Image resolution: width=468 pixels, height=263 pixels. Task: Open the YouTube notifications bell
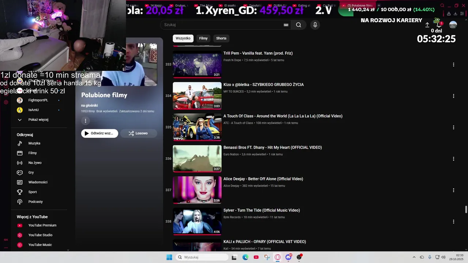click(439, 25)
